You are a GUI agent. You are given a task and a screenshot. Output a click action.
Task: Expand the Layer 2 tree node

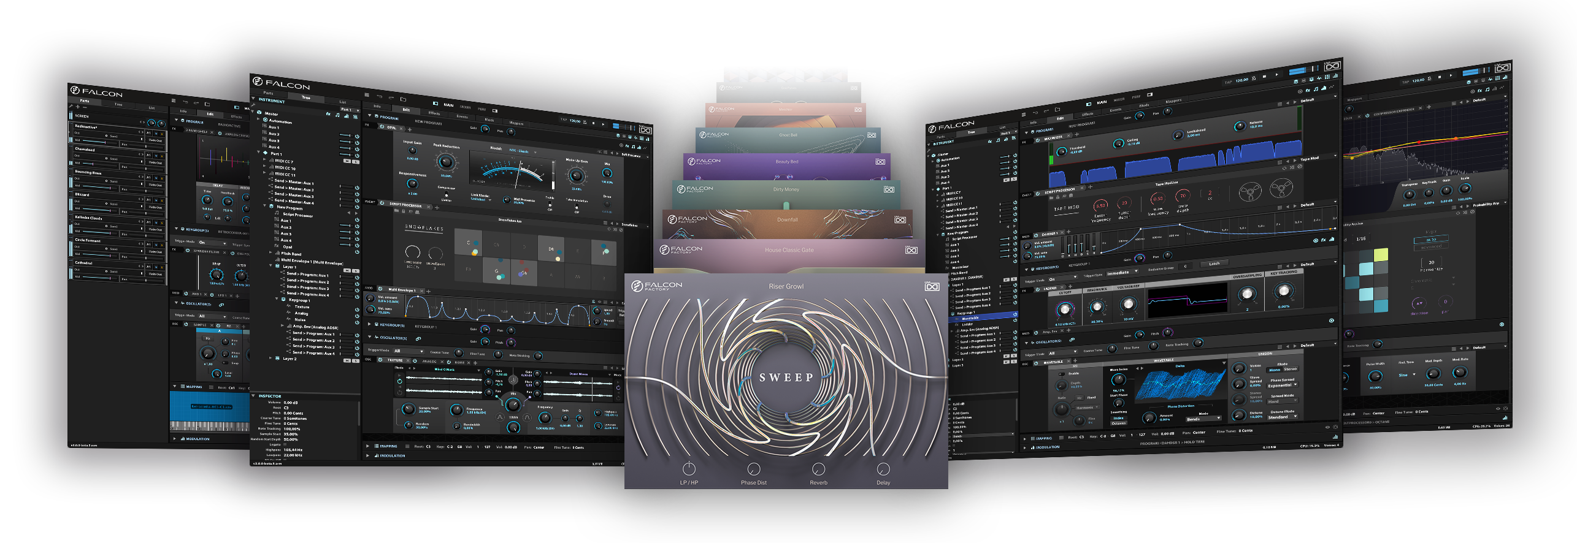(x=271, y=358)
